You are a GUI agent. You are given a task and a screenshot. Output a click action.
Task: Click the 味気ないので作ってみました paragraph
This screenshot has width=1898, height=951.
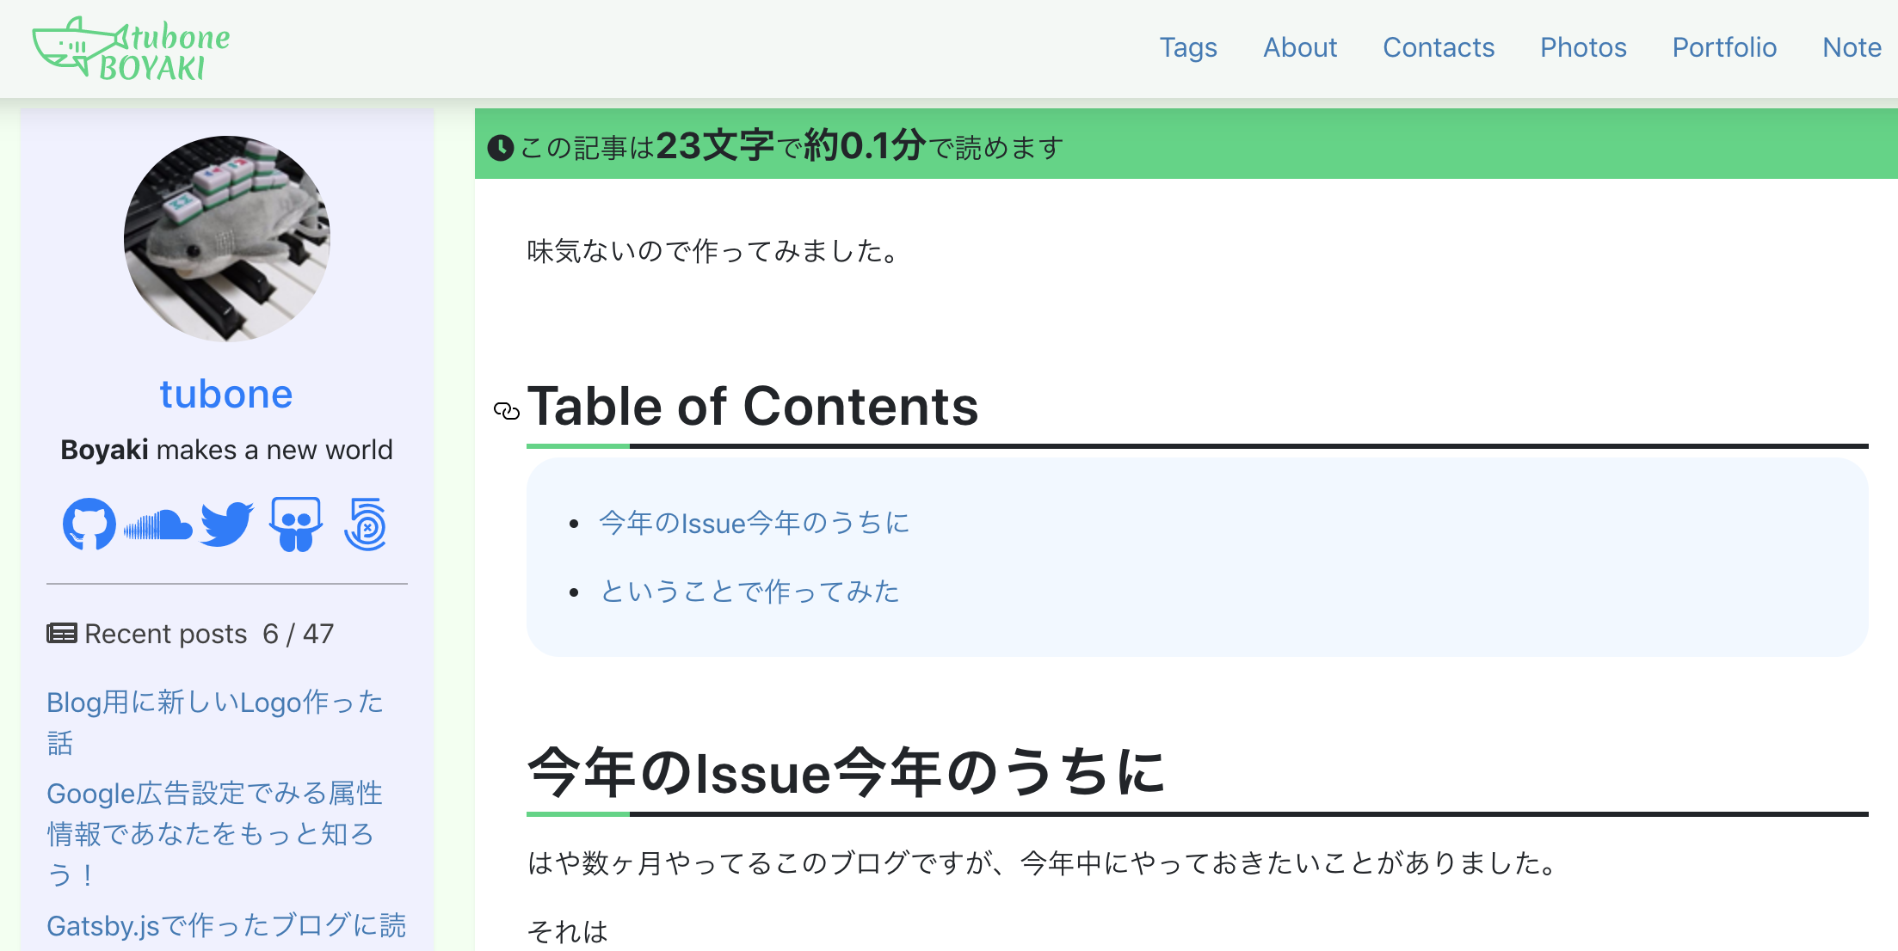(714, 251)
